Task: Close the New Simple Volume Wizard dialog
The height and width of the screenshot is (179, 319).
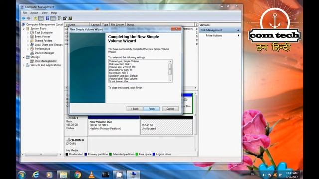Action: pyautogui.click(x=176, y=29)
